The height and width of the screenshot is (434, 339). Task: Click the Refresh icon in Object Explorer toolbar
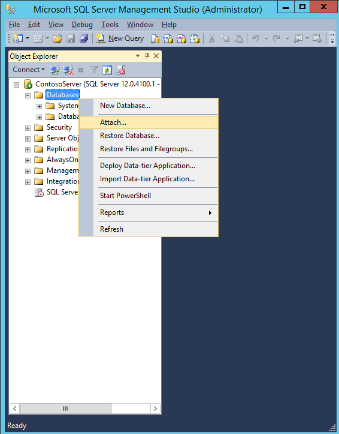click(107, 70)
